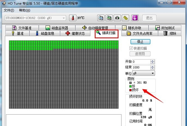Open the 文件基准 tab
This screenshot has height=126, width=187.
tap(22, 28)
